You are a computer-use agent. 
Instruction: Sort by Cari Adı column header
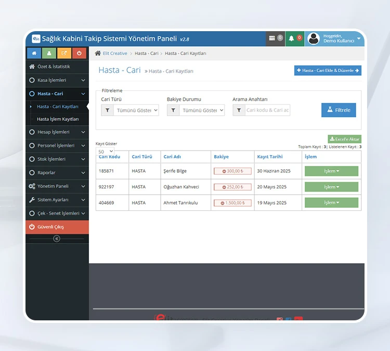pos(172,157)
